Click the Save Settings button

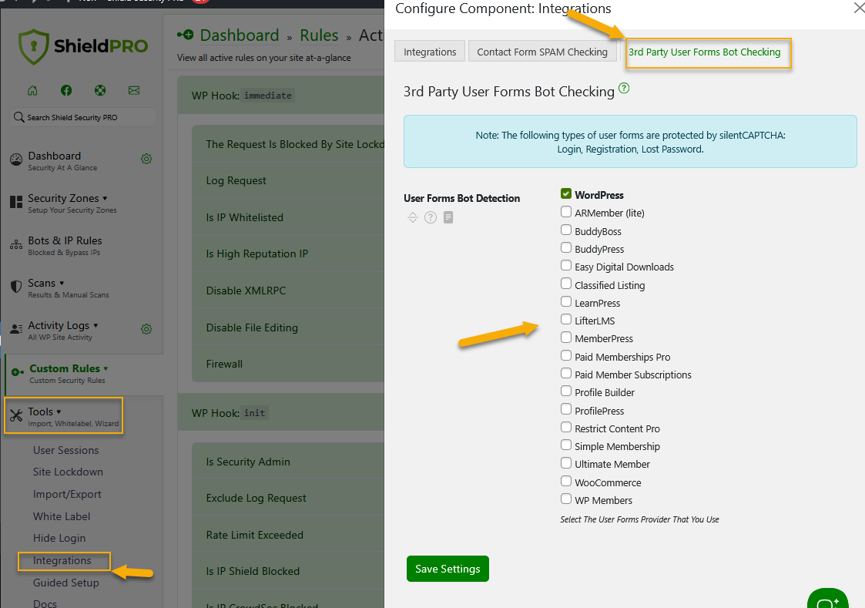coord(448,569)
